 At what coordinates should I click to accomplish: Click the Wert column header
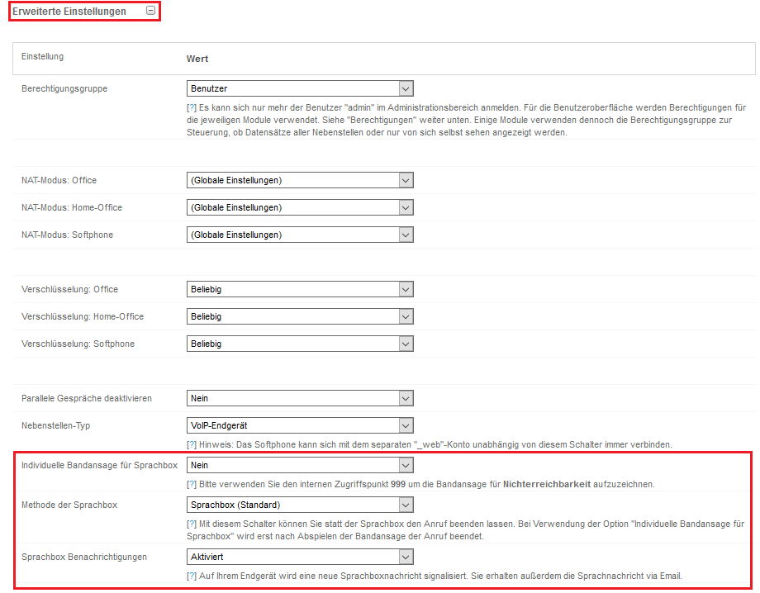[197, 59]
